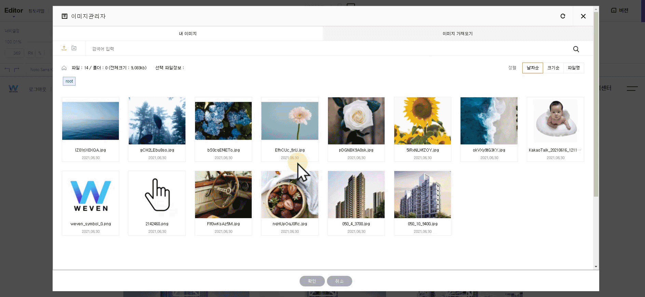This screenshot has height=297, width=645.
Task: Click the new folder icon
Action: (74, 48)
